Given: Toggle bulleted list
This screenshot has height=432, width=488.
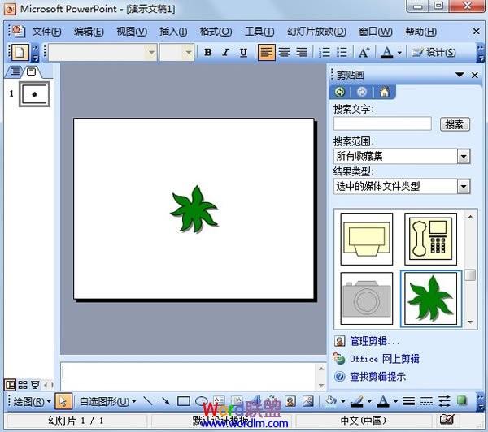Looking at the screenshot, I should coord(342,52).
